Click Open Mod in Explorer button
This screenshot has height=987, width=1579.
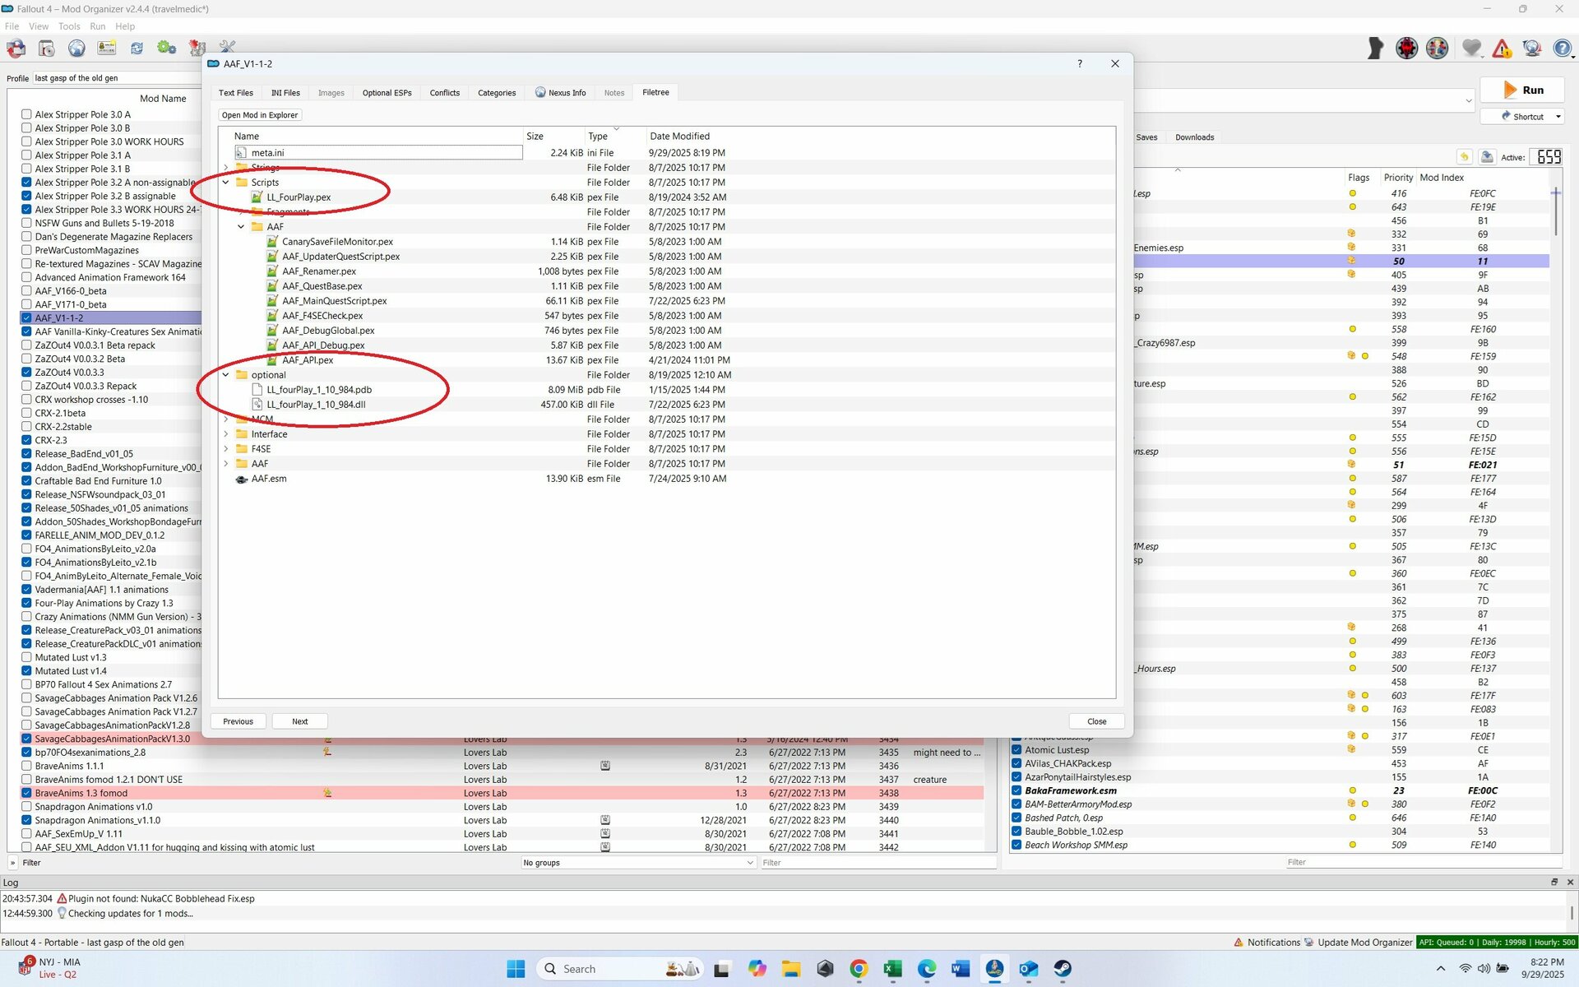(260, 115)
